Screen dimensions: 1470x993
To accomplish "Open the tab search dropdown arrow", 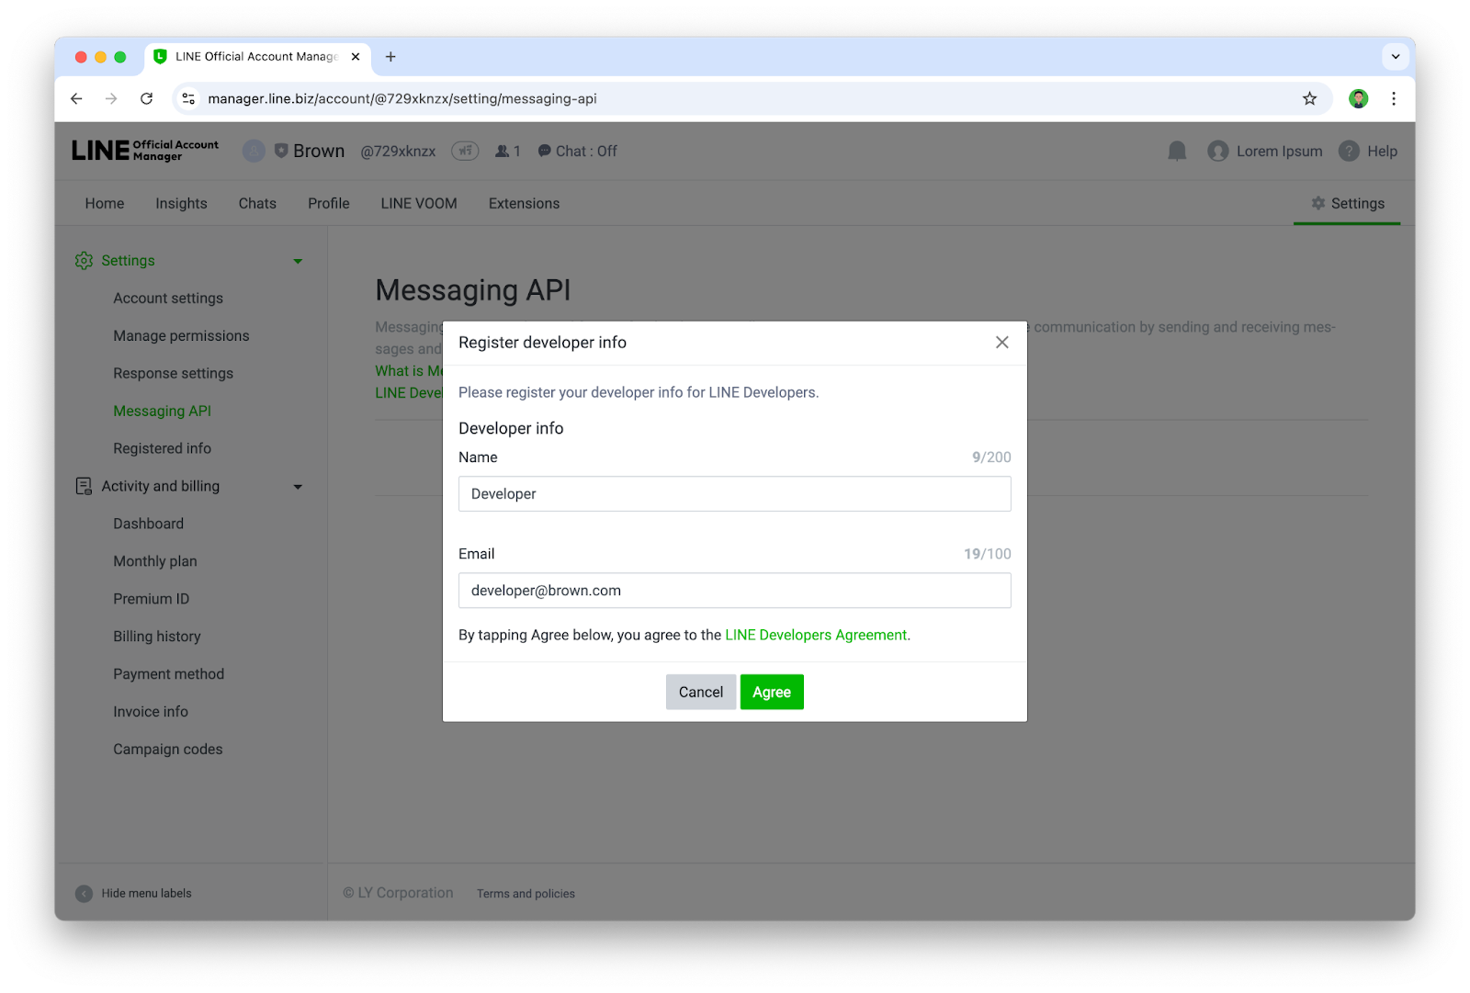I will point(1395,57).
